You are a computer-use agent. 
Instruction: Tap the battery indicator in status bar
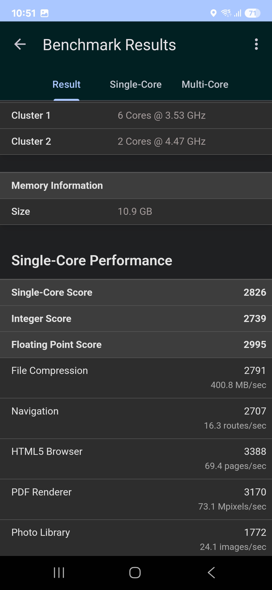tap(252, 13)
